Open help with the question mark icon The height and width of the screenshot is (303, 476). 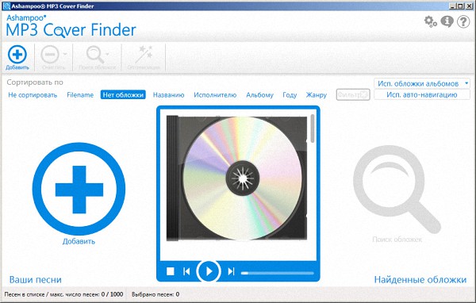[x=463, y=21]
